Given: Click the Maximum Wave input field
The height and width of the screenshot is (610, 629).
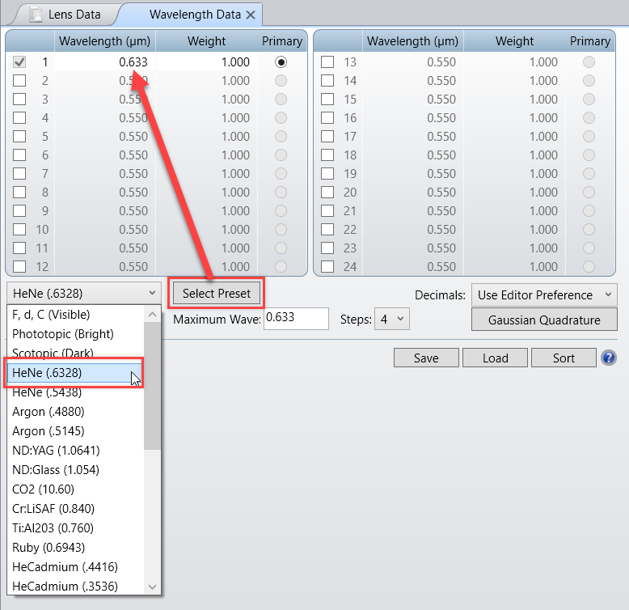Looking at the screenshot, I should click(x=295, y=319).
